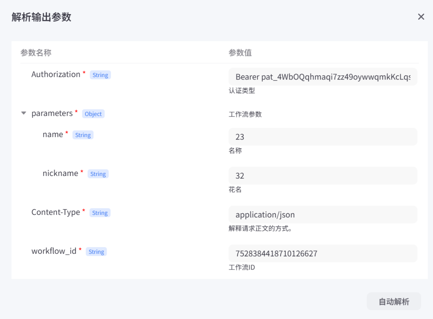Image resolution: width=433 pixels, height=319 pixels.
Task: Click the Object tag beside parameters
Action: 93,114
